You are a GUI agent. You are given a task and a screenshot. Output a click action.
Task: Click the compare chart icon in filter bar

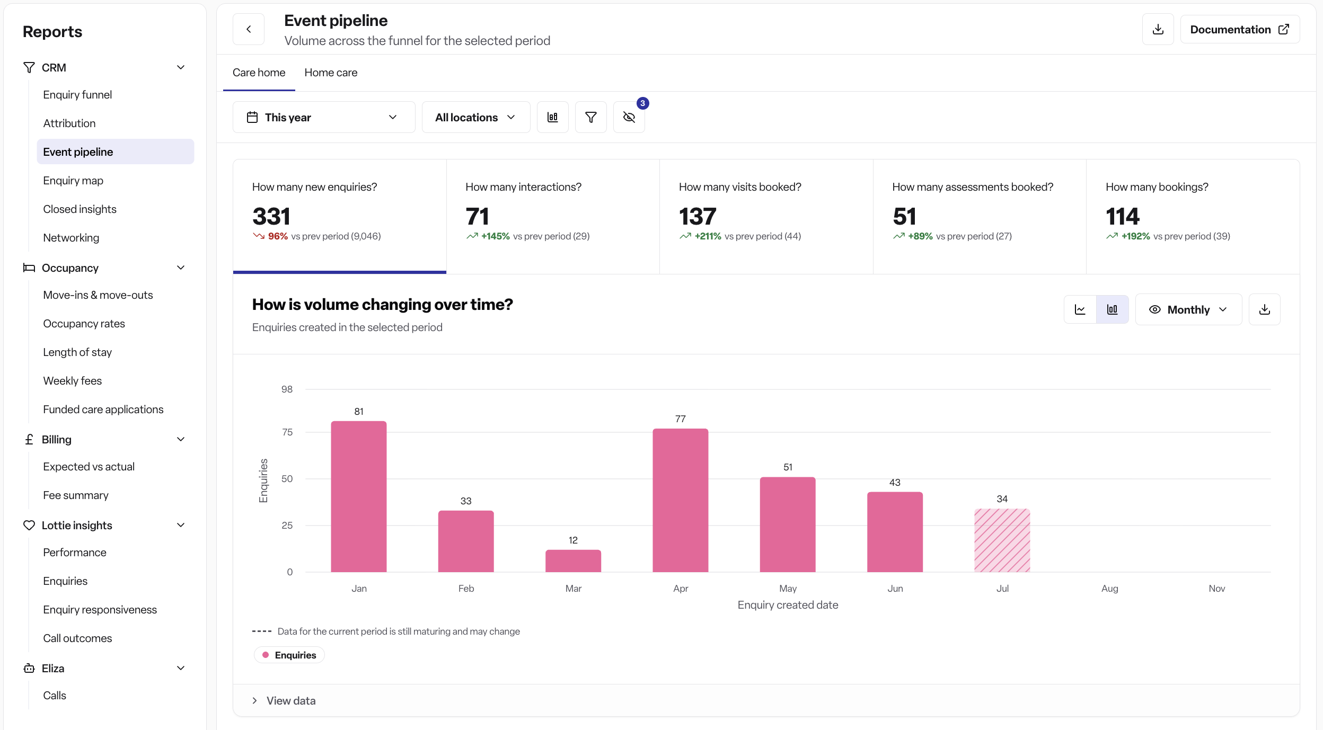(553, 117)
